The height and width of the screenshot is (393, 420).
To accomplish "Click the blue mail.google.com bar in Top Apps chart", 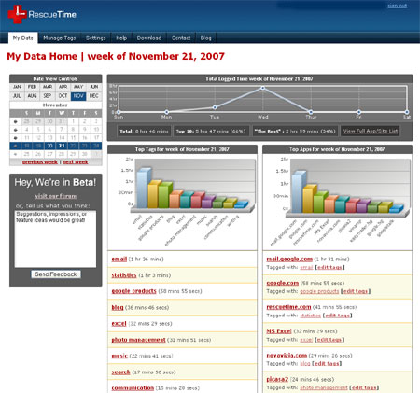I will click(x=299, y=192).
